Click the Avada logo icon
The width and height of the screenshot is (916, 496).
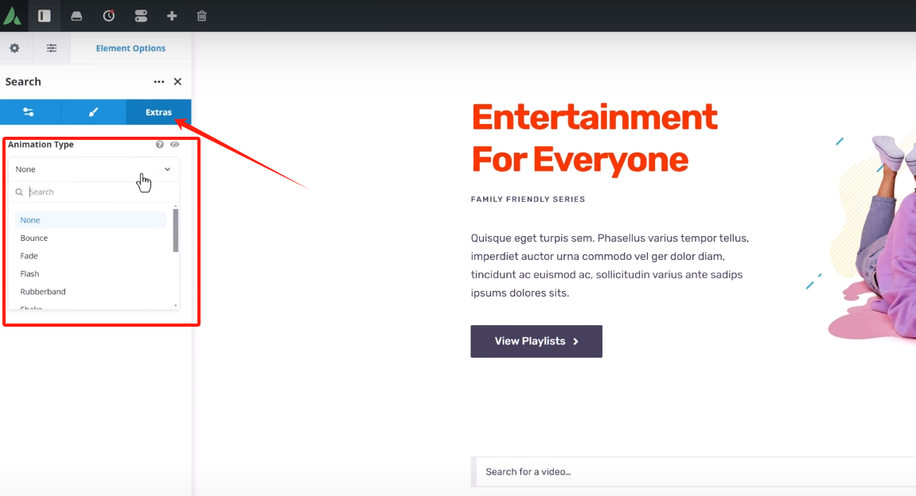12,16
